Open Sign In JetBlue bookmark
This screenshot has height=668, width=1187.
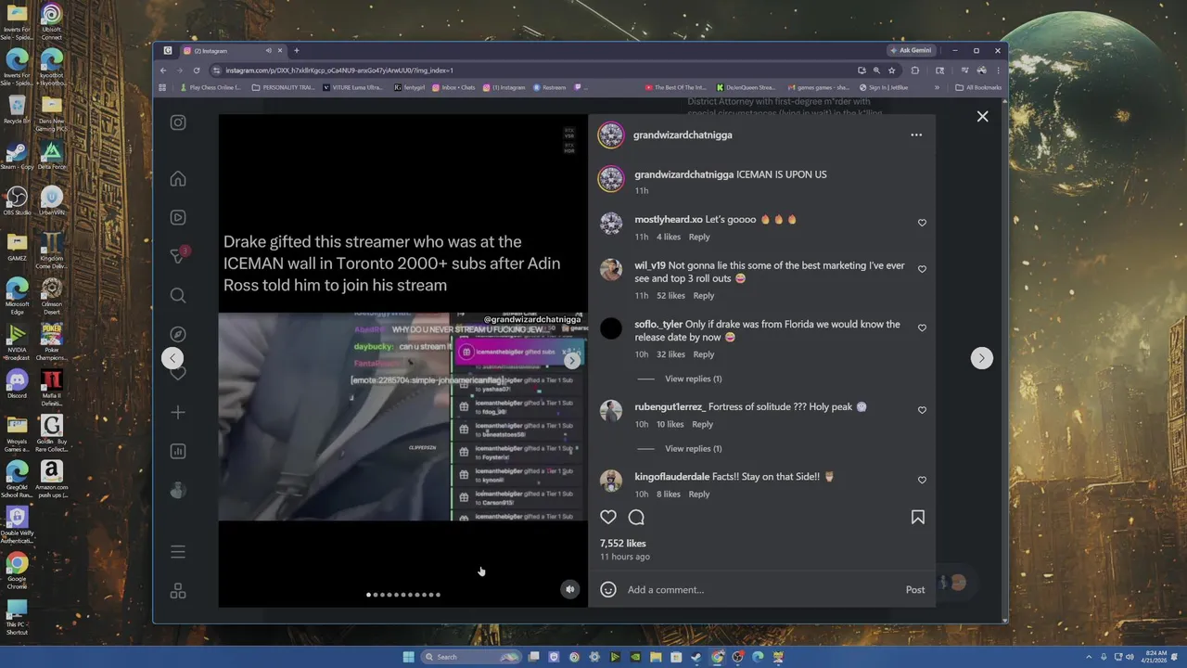tap(885, 88)
